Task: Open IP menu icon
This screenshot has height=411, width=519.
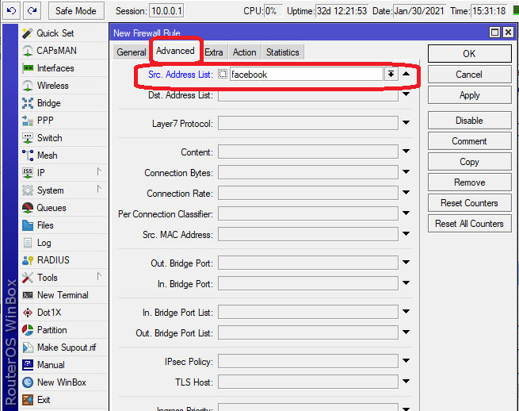Action: click(x=28, y=173)
